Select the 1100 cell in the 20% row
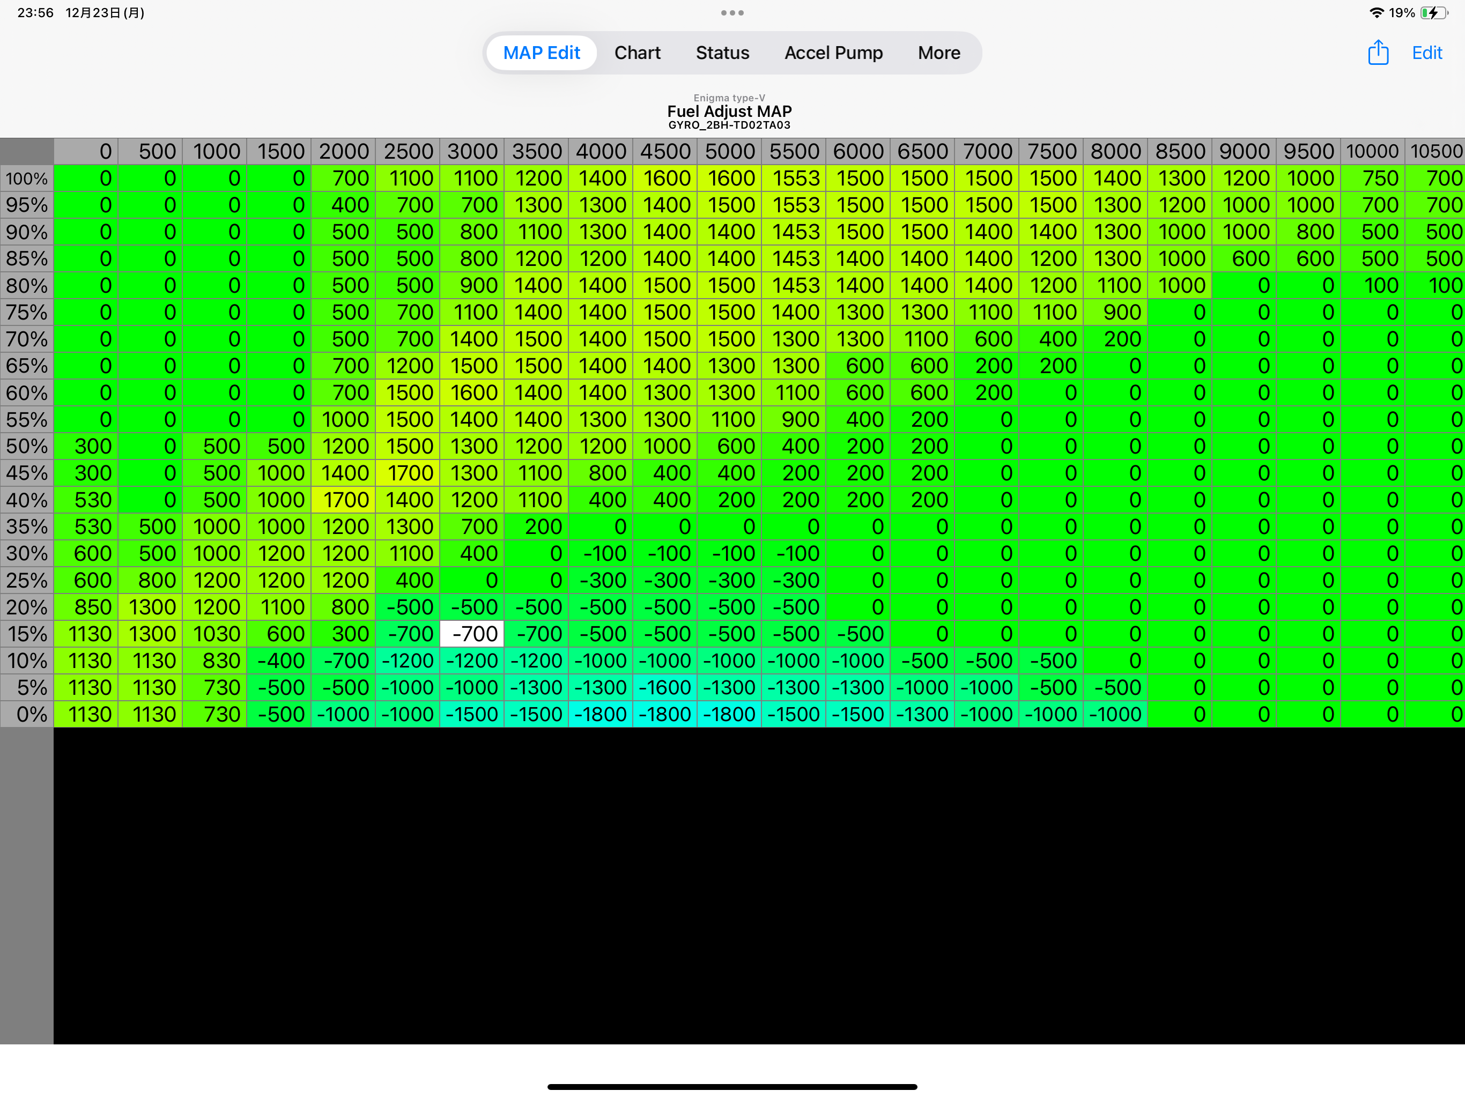The image size is (1465, 1098). pyautogui.click(x=279, y=607)
